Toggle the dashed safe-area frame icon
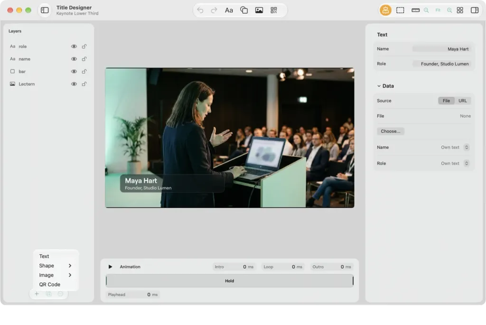Screen dimensions: 486x325 [x=400, y=10]
